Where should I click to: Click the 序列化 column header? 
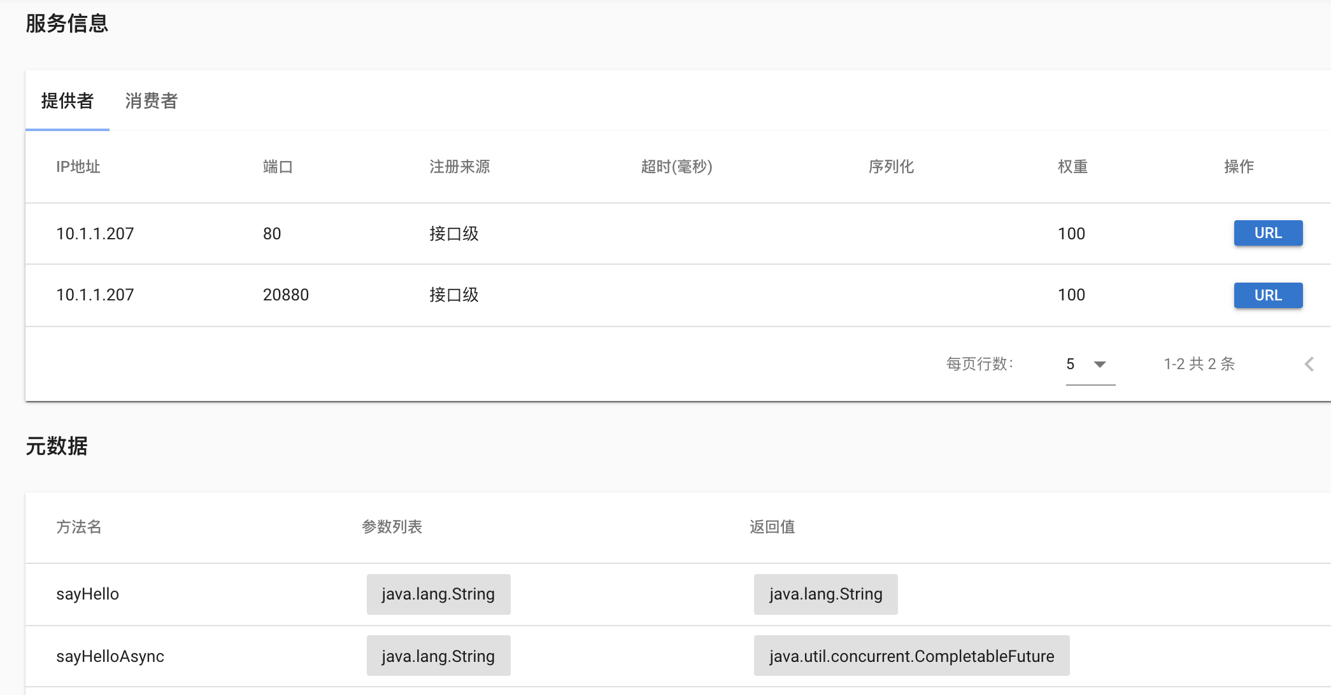pyautogui.click(x=891, y=167)
